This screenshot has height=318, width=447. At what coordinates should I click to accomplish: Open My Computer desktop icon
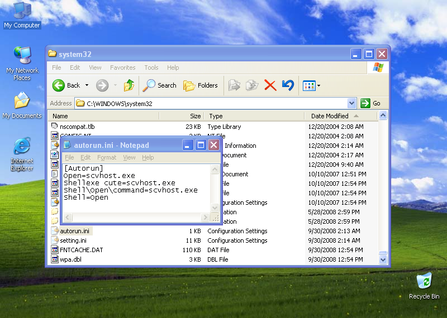click(22, 15)
